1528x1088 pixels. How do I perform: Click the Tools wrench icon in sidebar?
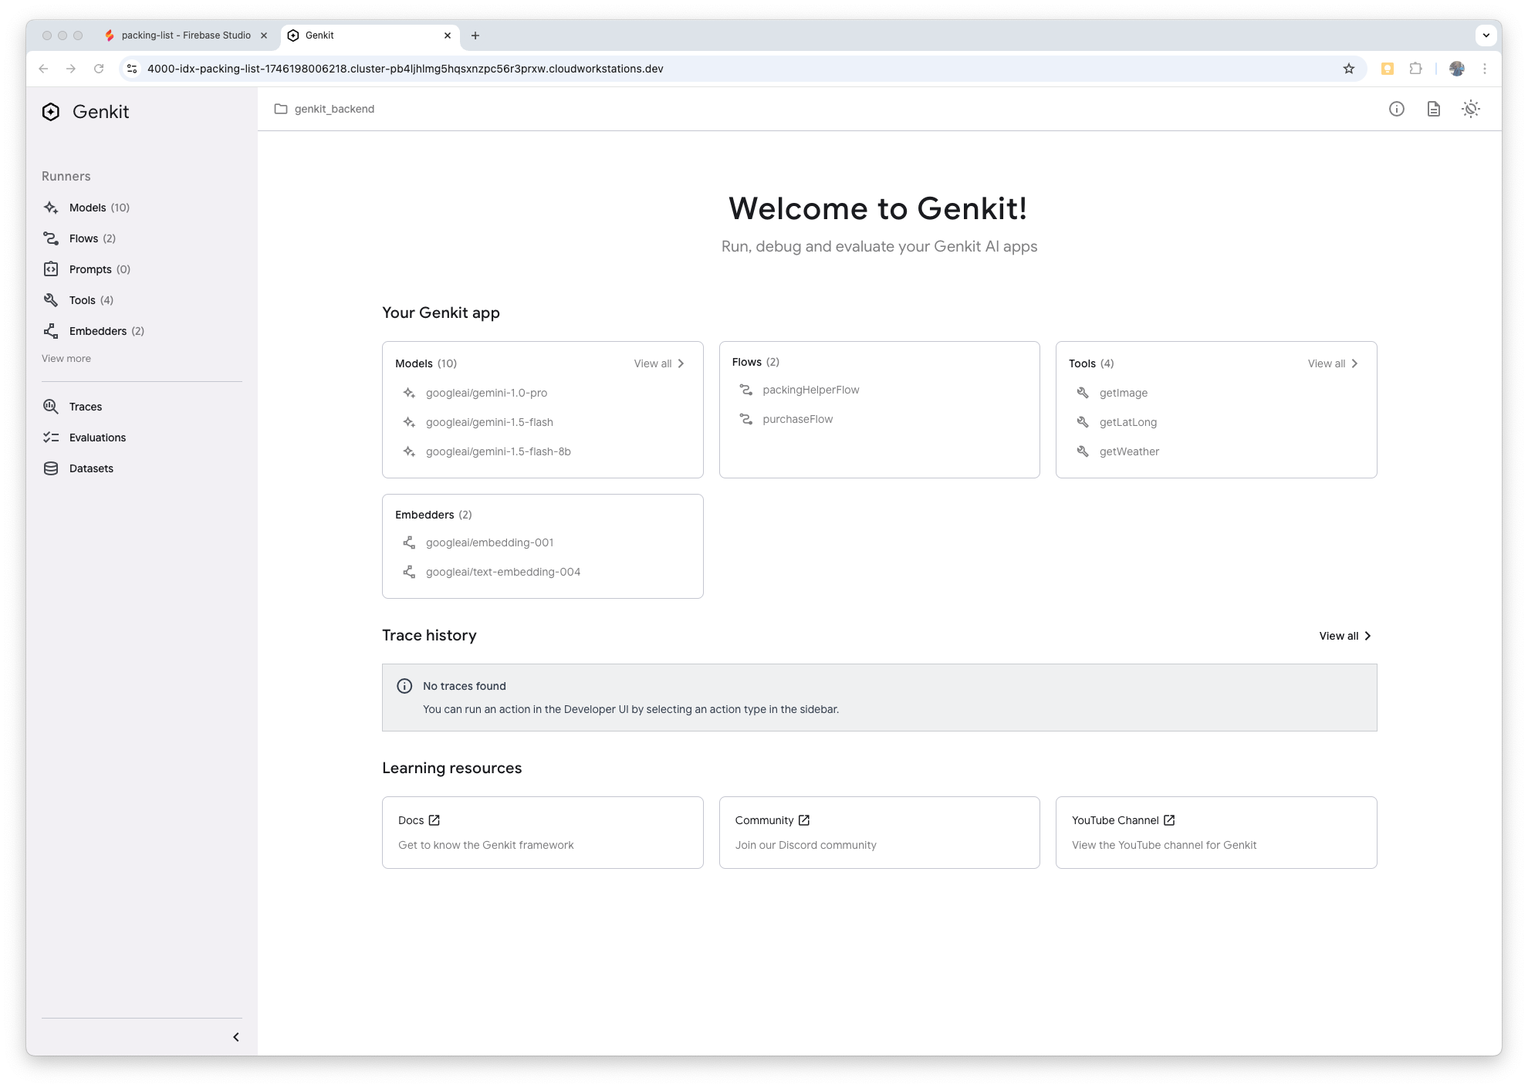[x=51, y=300]
